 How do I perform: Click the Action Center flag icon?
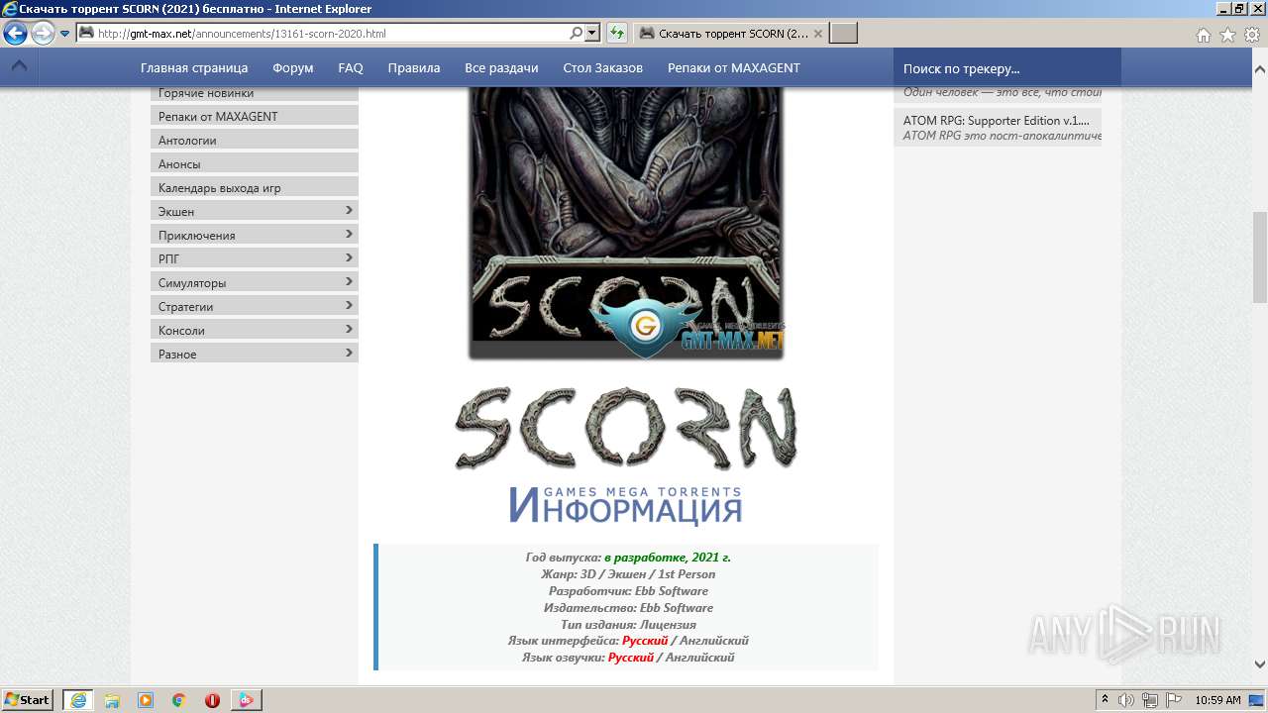coord(1174,700)
